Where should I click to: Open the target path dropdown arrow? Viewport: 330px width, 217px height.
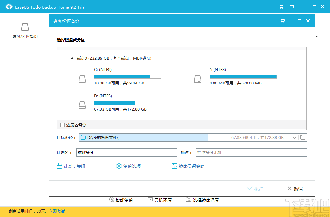point(294,137)
